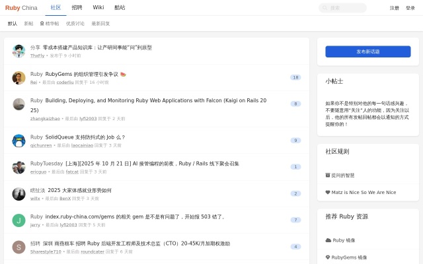
Task: Click the cloud icon beside Ruby 镜像
Action: pos(328,240)
